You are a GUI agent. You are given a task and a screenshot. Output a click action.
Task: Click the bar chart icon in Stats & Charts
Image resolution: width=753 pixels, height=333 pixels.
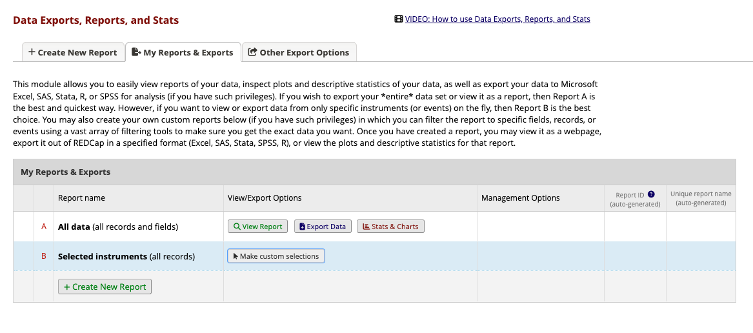366,227
